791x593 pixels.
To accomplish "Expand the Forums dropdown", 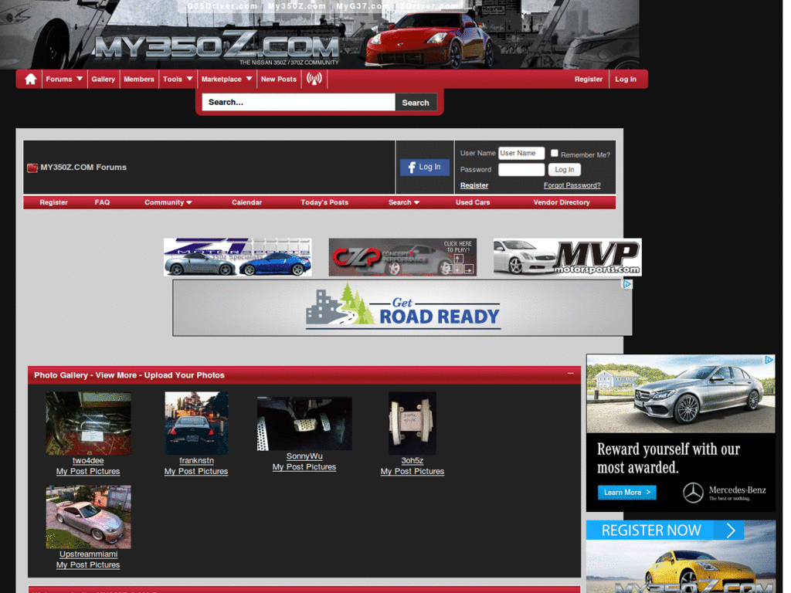I will [64, 79].
